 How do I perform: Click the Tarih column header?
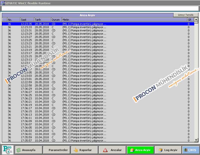click(x=43, y=20)
